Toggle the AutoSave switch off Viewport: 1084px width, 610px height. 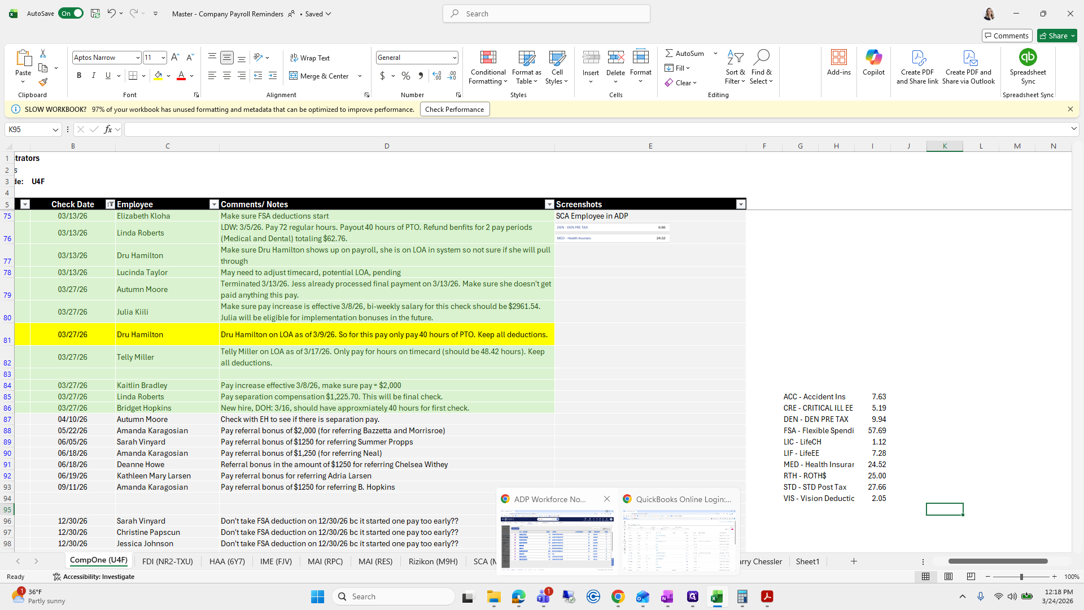(x=71, y=14)
